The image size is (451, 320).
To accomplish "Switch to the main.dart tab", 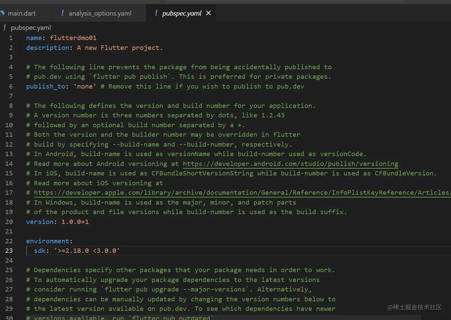I will tap(21, 13).
